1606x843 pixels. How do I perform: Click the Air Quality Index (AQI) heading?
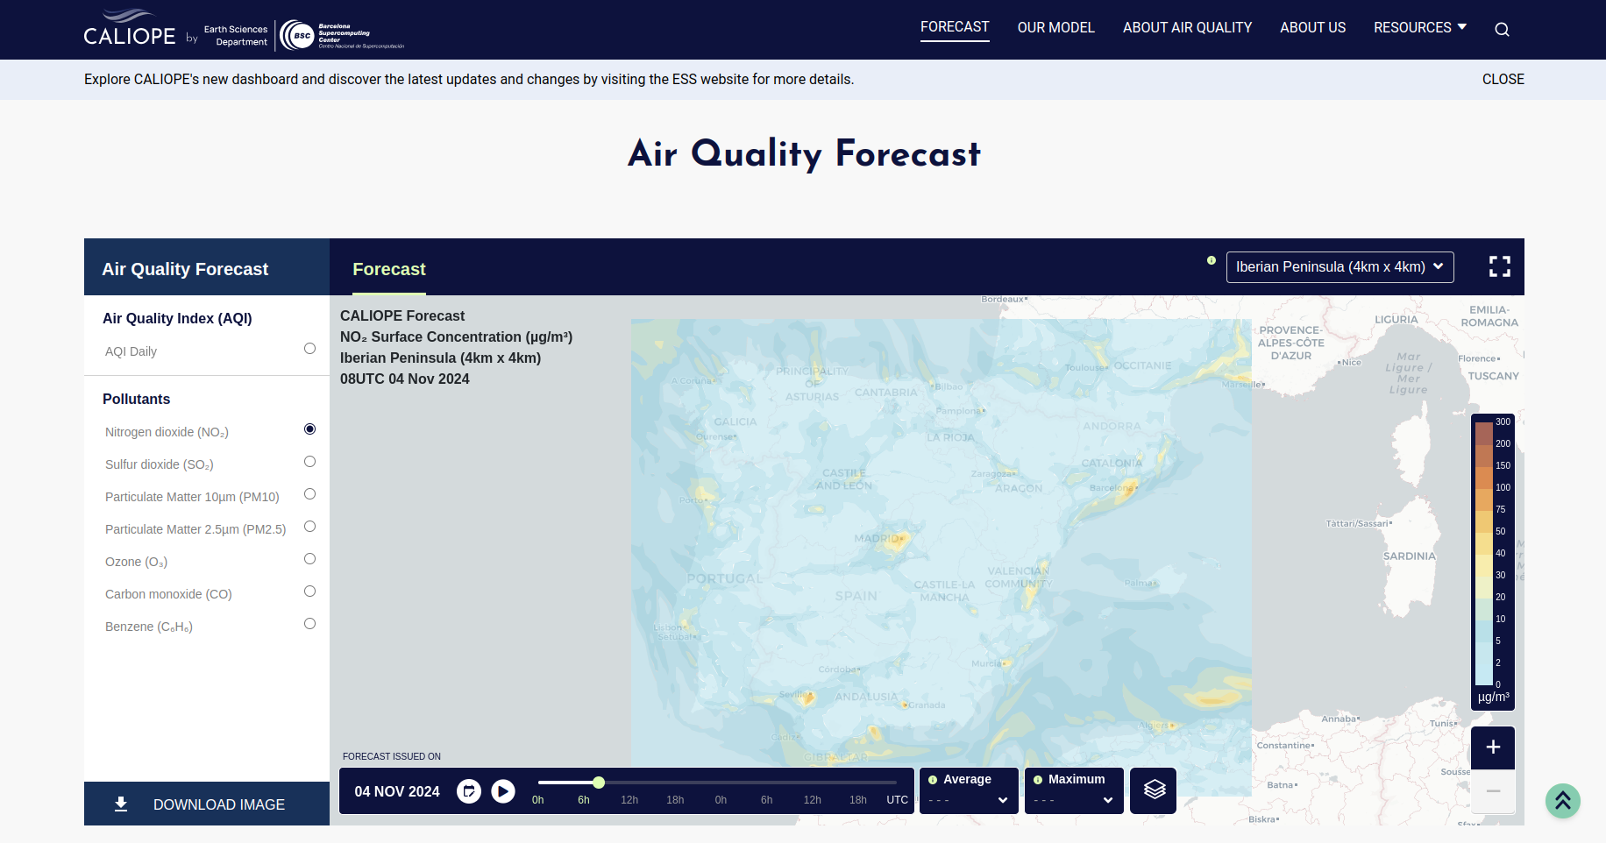(177, 318)
